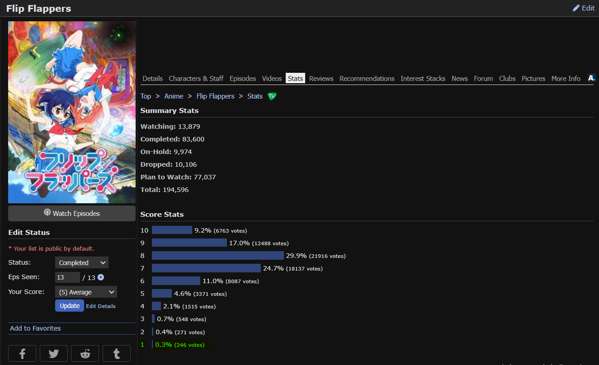Open the Edit Details link
This screenshot has width=599, height=365.
[101, 306]
